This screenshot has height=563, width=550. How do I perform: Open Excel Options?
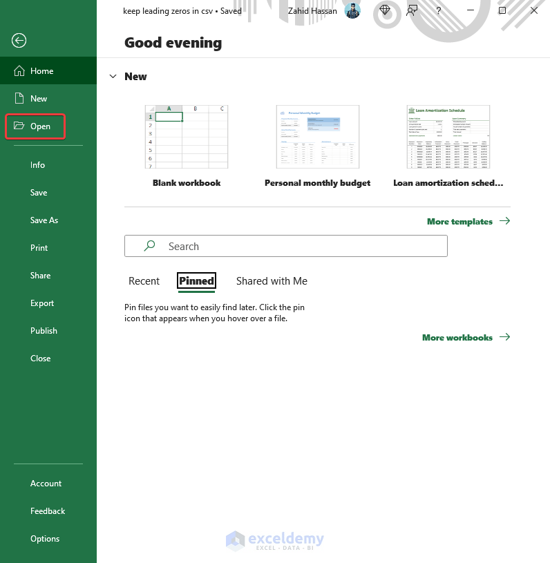[x=44, y=539]
